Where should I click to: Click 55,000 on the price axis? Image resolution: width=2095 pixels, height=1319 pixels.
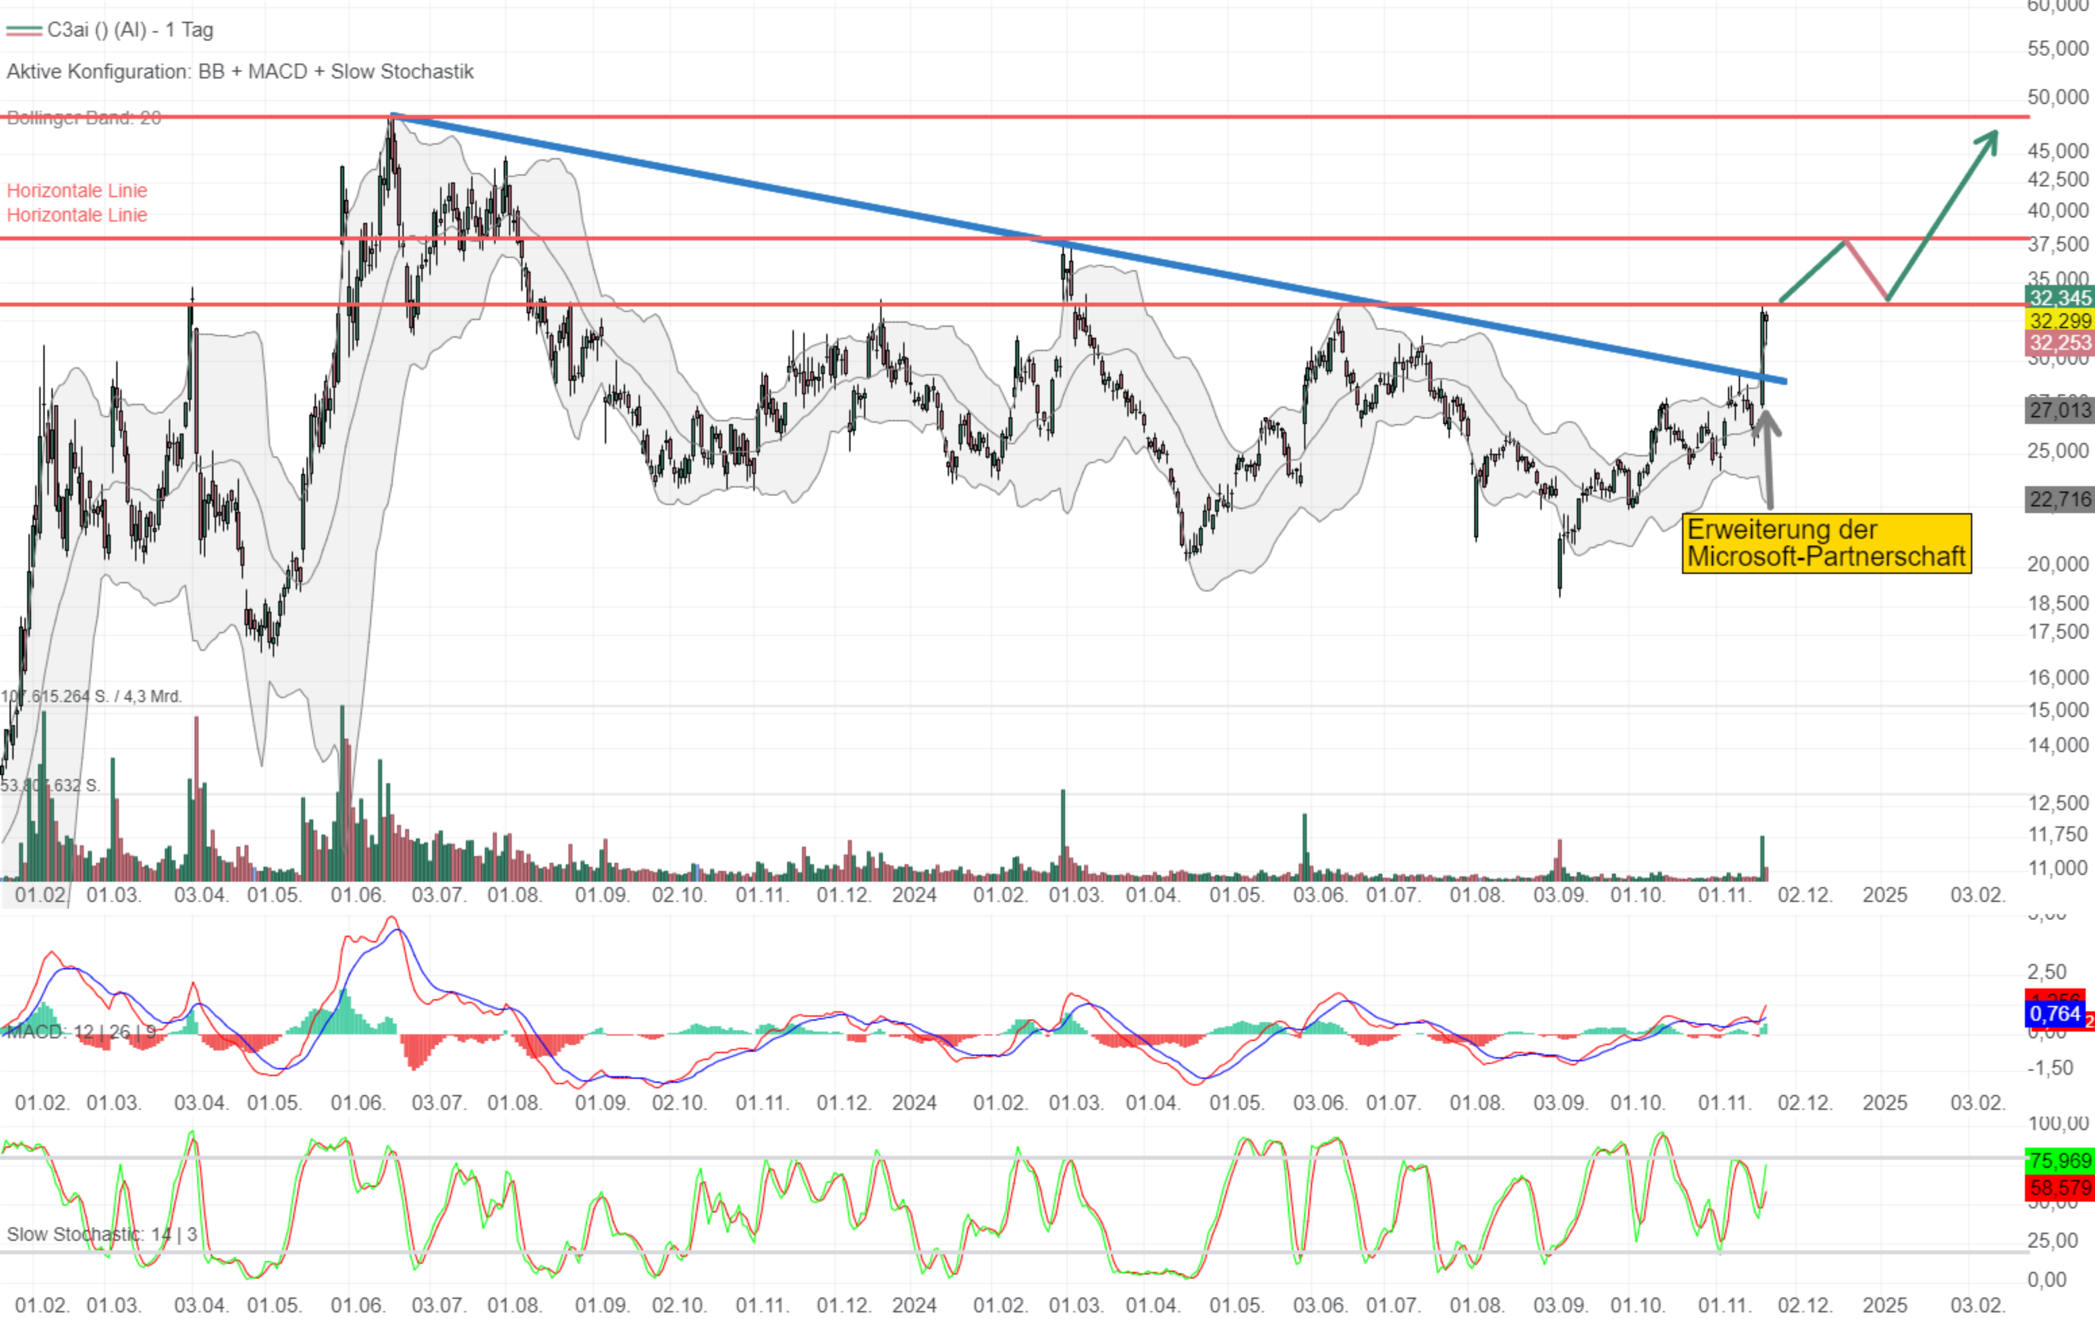pyautogui.click(x=2058, y=48)
